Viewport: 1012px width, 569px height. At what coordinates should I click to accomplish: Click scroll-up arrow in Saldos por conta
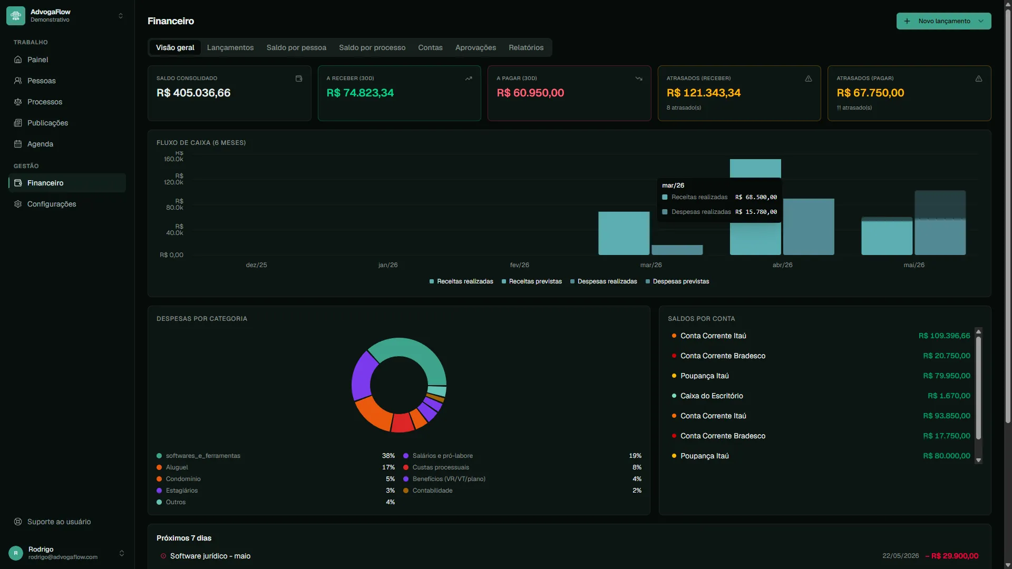[978, 331]
